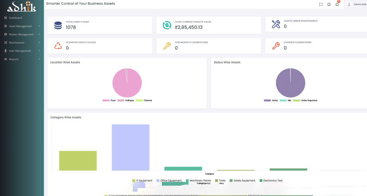
Task: Click the Scrapped Assets recycle icon
Action: pyautogui.click(x=58, y=46)
